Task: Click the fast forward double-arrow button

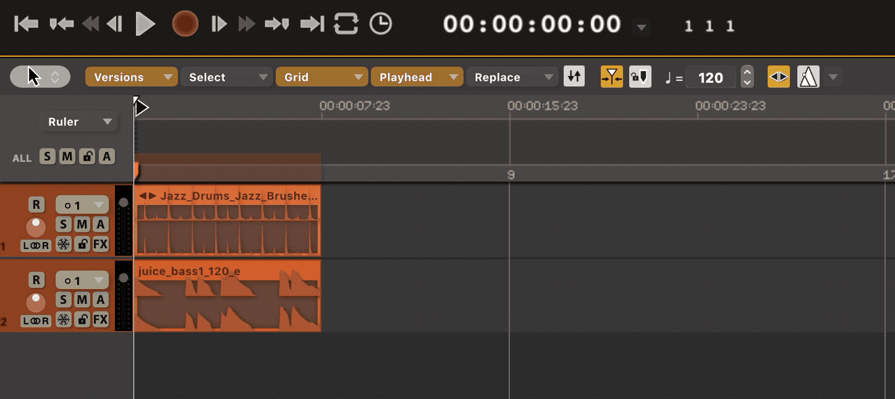Action: point(247,24)
